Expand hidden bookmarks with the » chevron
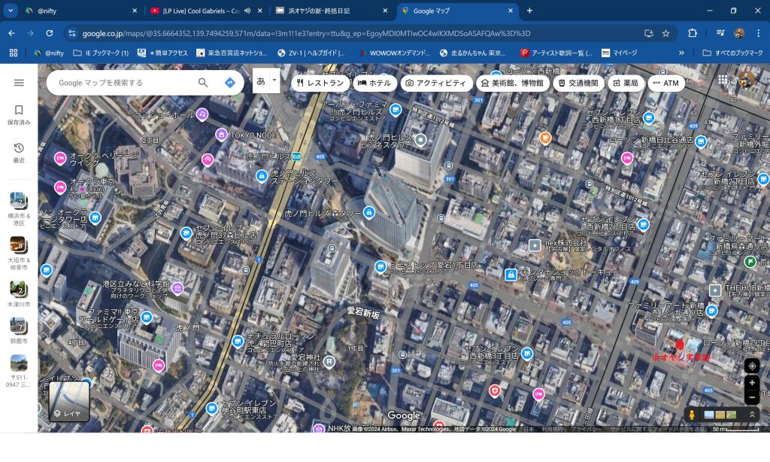Image resolution: width=770 pixels, height=462 pixels. coord(681,53)
